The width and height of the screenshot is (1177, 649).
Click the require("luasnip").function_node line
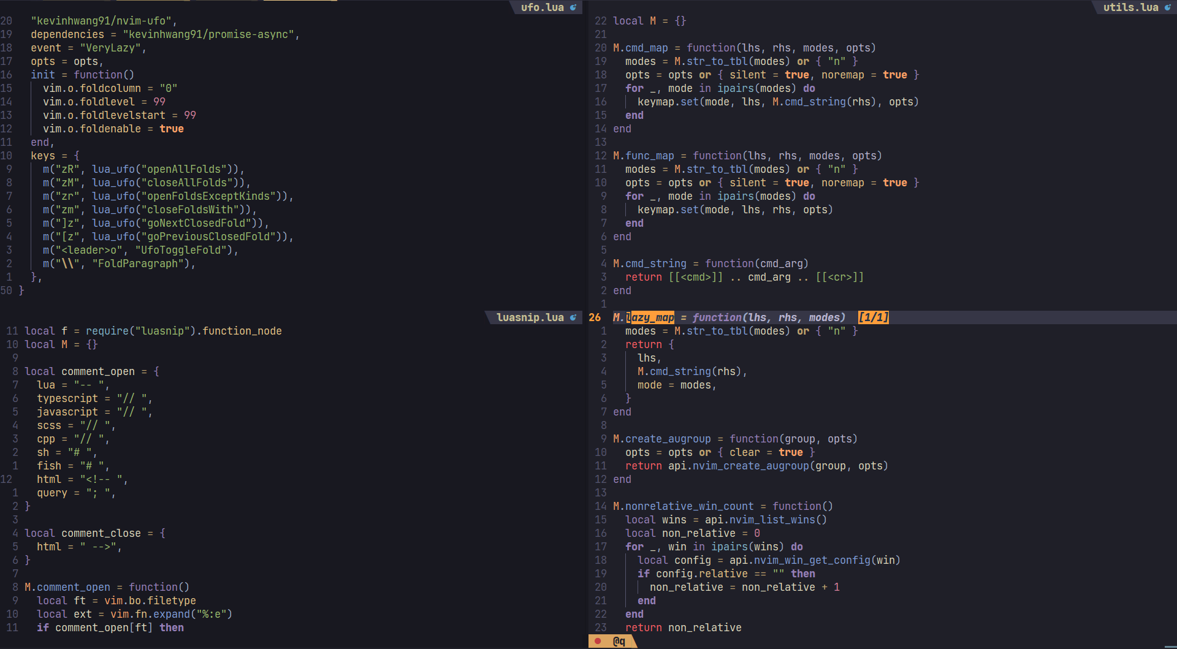[x=153, y=331]
